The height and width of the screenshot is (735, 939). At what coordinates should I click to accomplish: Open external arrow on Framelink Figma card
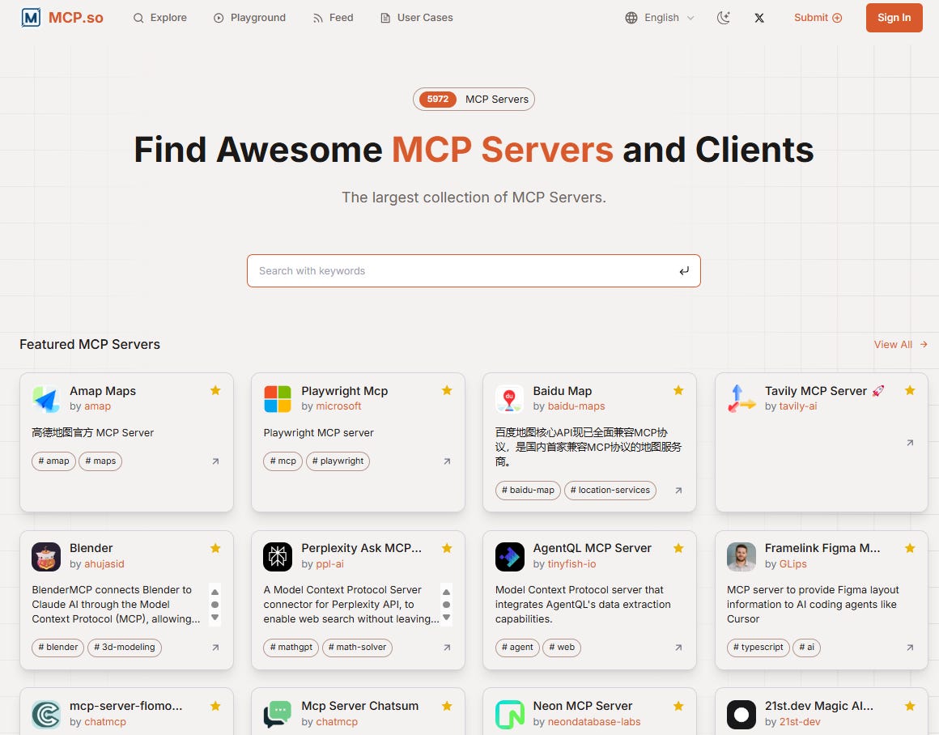(910, 648)
